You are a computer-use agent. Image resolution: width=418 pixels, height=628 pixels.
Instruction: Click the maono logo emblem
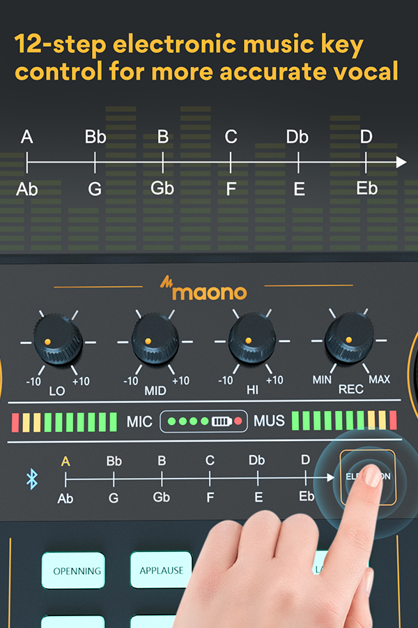coord(166,282)
